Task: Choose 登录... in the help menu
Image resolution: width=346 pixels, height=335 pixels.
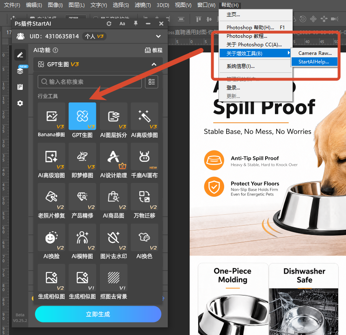Action: pos(255,88)
